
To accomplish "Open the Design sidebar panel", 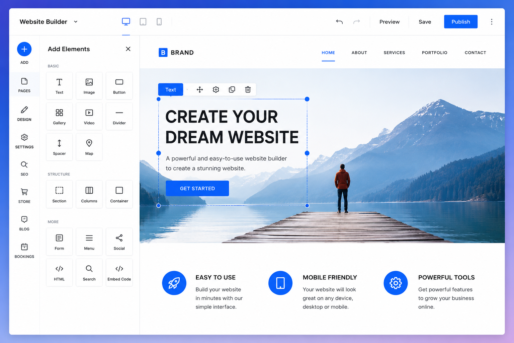I will (x=24, y=114).
